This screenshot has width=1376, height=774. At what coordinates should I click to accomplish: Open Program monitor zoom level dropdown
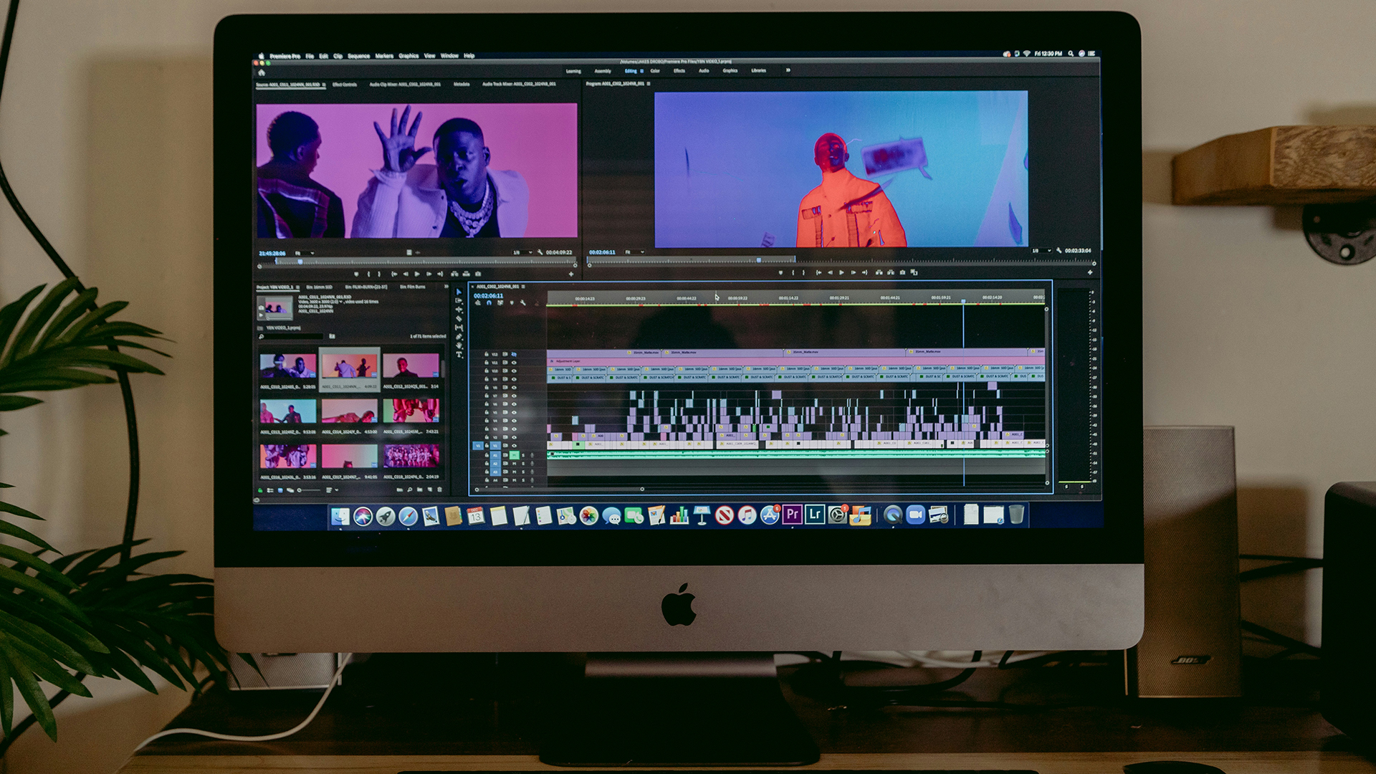634,252
